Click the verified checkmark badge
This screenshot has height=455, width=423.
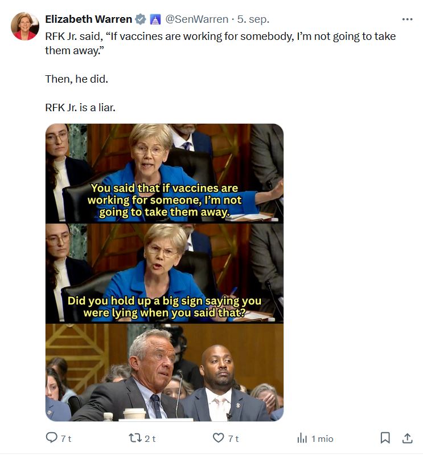(x=141, y=19)
